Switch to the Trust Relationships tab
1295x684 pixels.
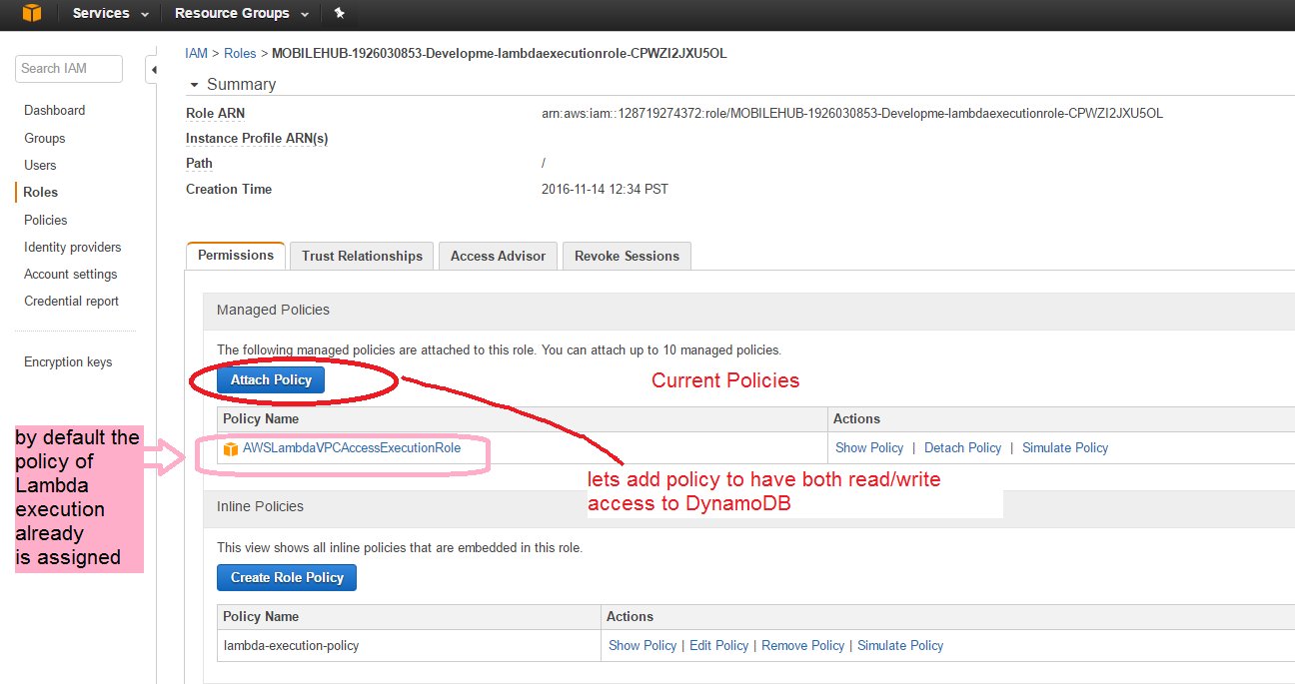pyautogui.click(x=362, y=256)
